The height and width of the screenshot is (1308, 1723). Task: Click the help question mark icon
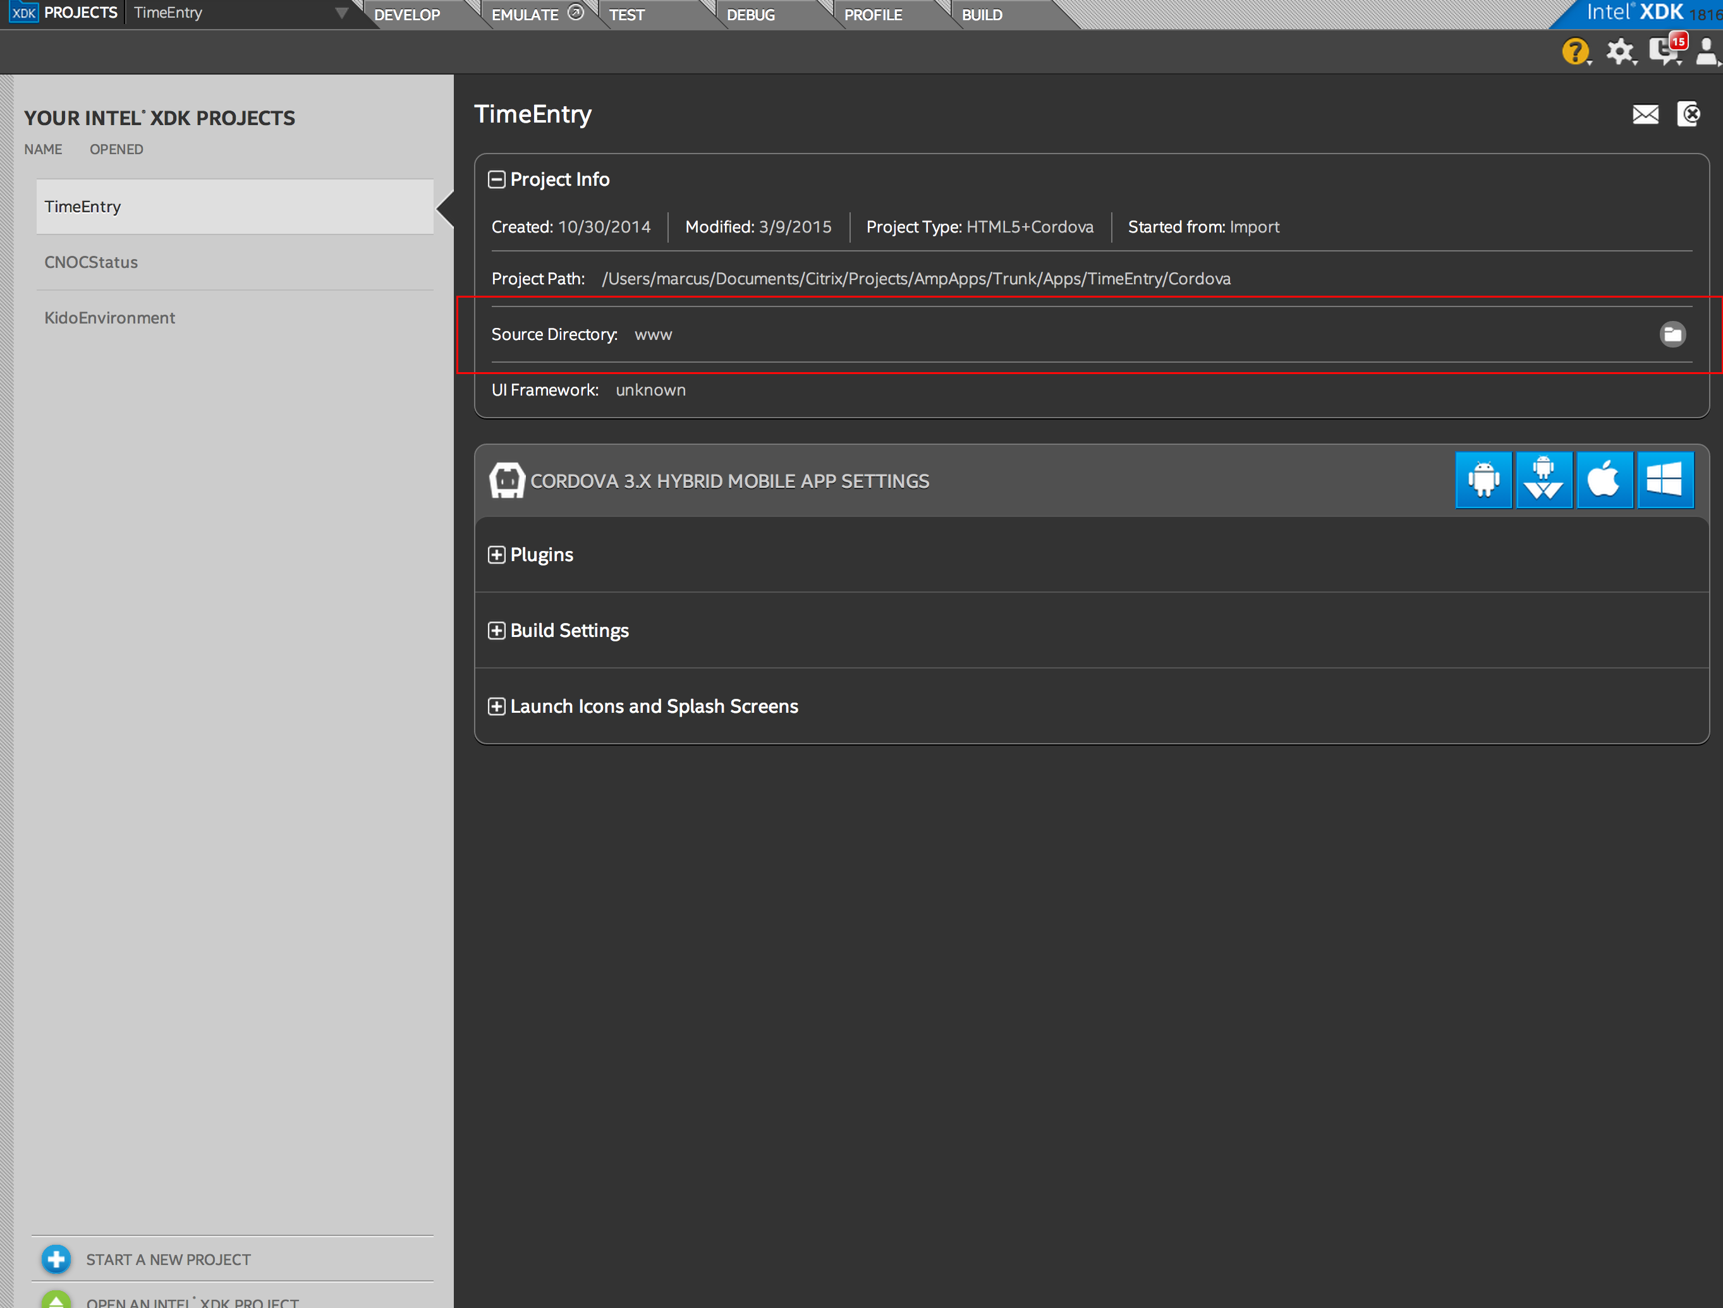point(1574,52)
